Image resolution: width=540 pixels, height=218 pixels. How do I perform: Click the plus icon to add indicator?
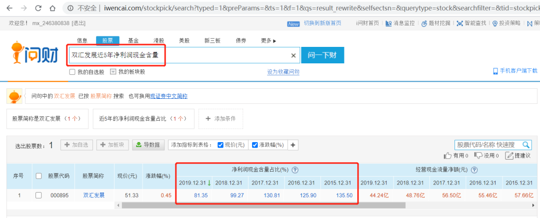(x=293, y=145)
